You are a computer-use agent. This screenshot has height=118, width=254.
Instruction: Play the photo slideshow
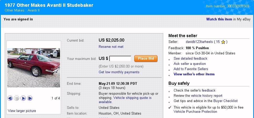coord(23,98)
